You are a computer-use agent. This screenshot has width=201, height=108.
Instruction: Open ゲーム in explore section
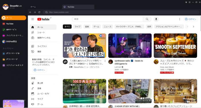tap(43, 104)
